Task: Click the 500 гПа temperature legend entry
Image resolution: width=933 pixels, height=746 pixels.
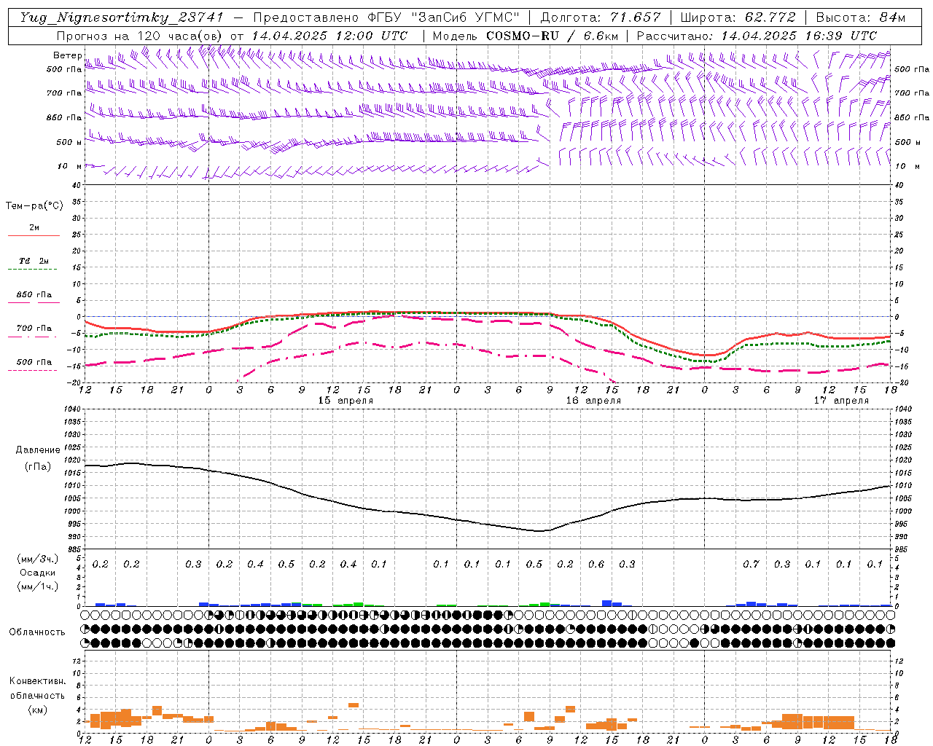Action: pyautogui.click(x=34, y=362)
